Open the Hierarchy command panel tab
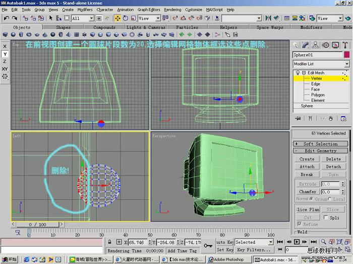Viewport: 353px width, 264px height. click(x=315, y=45)
